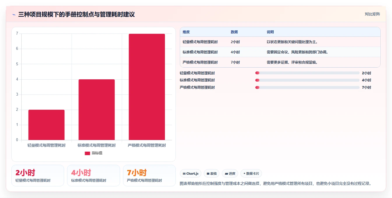Click the 4小时 progress bar

coord(307,80)
